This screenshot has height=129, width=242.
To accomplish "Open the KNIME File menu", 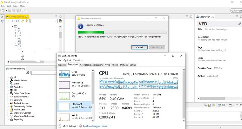I will tap(3, 6).
